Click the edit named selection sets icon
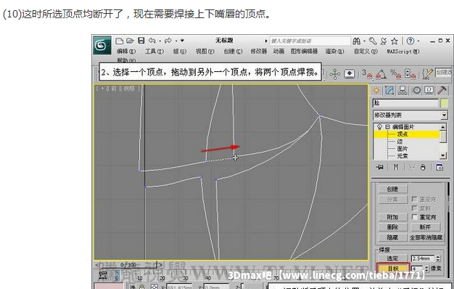 (427, 74)
